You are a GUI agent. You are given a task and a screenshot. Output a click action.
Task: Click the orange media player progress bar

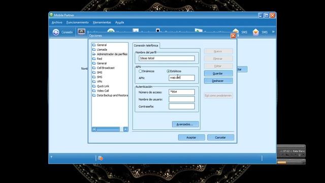pyautogui.click(x=282, y=163)
